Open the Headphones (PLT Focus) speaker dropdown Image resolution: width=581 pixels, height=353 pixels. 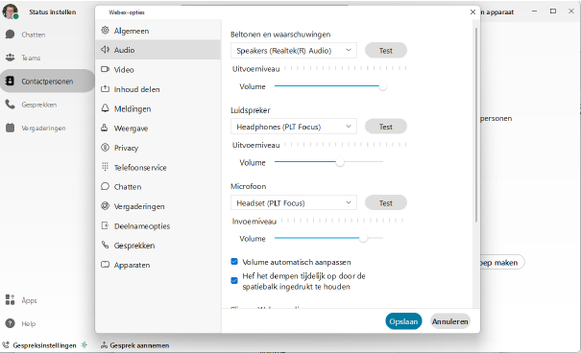[x=294, y=127]
